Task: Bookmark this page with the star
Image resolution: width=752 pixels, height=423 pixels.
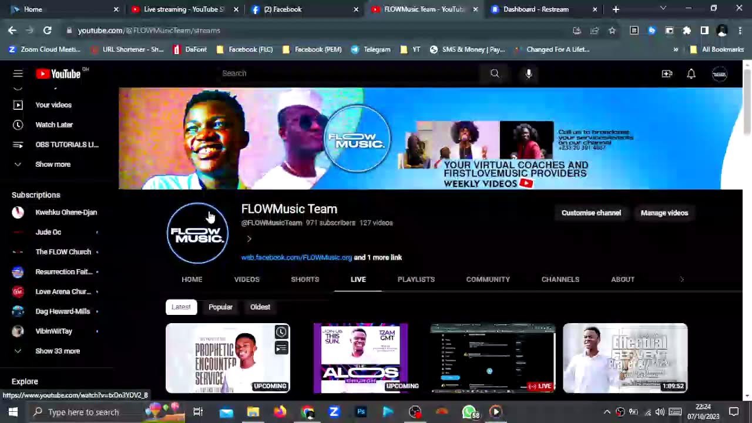Action: (612, 30)
